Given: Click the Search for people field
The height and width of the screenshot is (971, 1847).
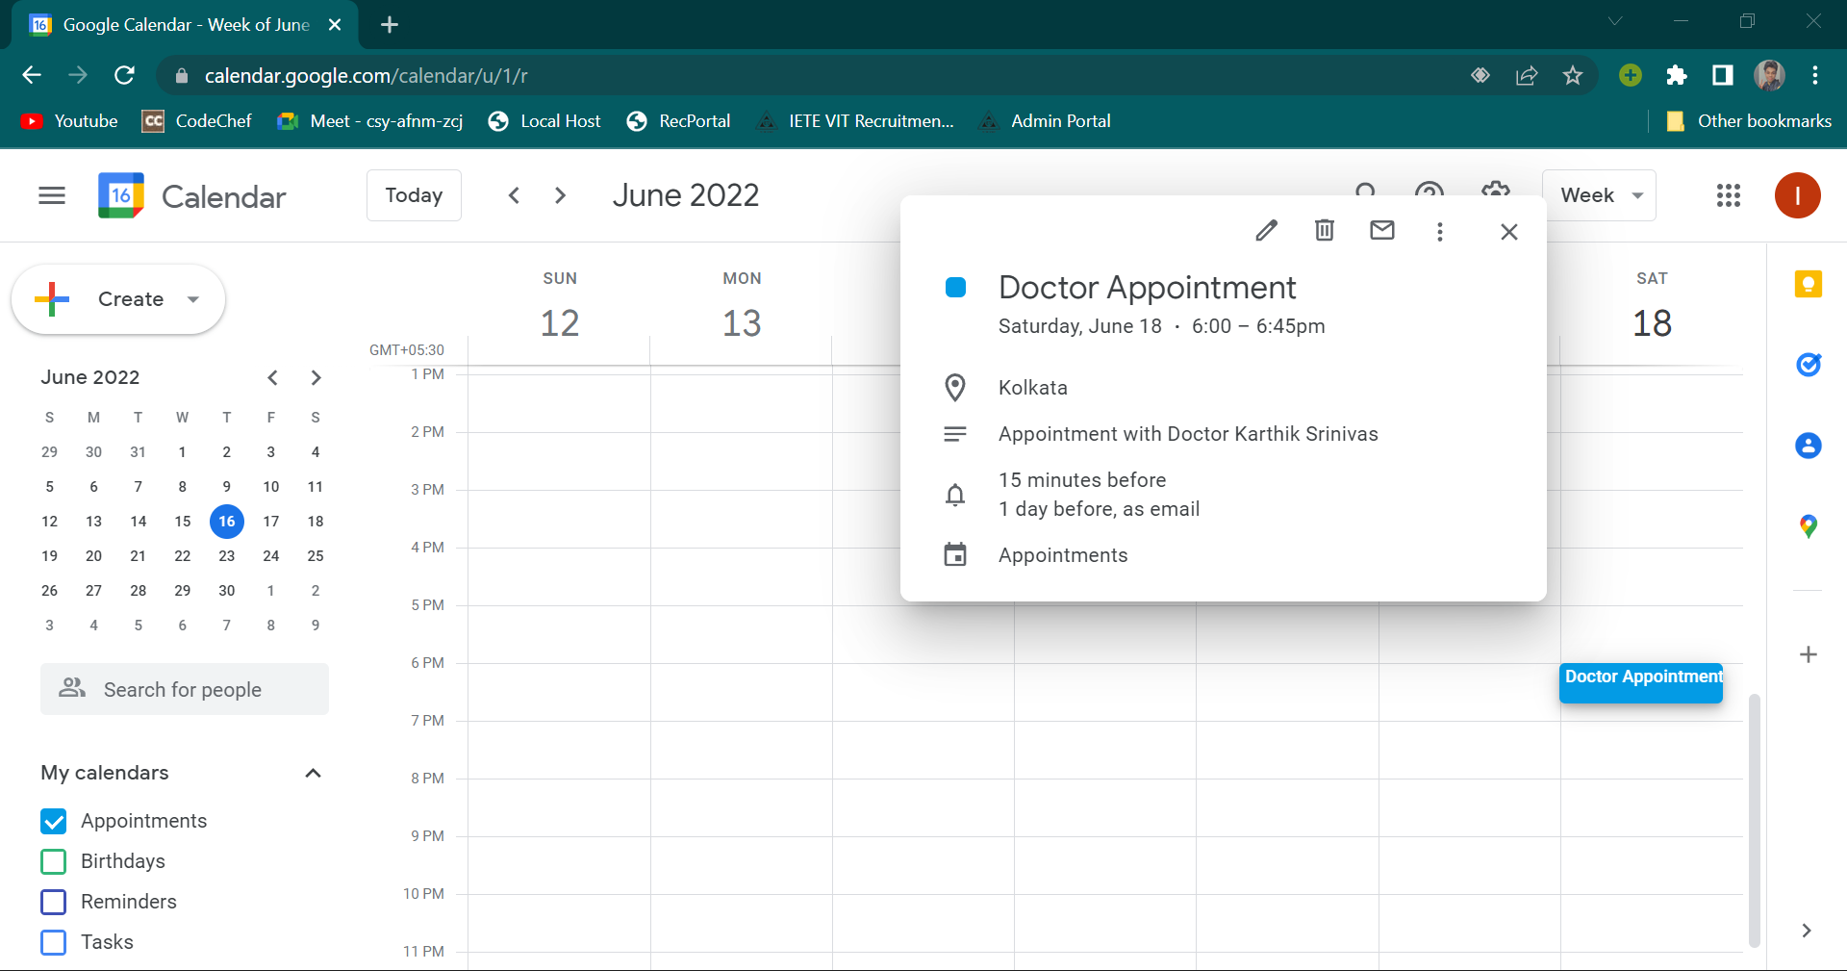Looking at the screenshot, I should (x=184, y=689).
